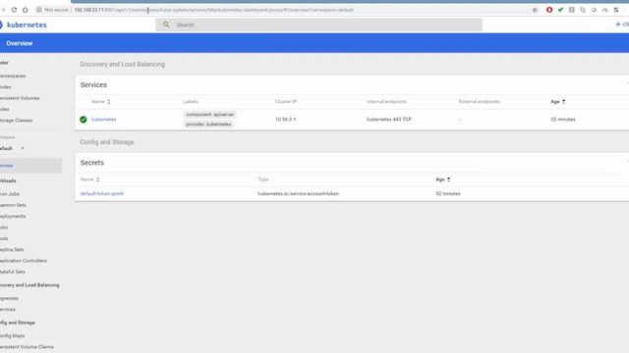This screenshot has height=353, width=629.
Task: Open Storage Classes in the sidebar
Action: click(16, 120)
